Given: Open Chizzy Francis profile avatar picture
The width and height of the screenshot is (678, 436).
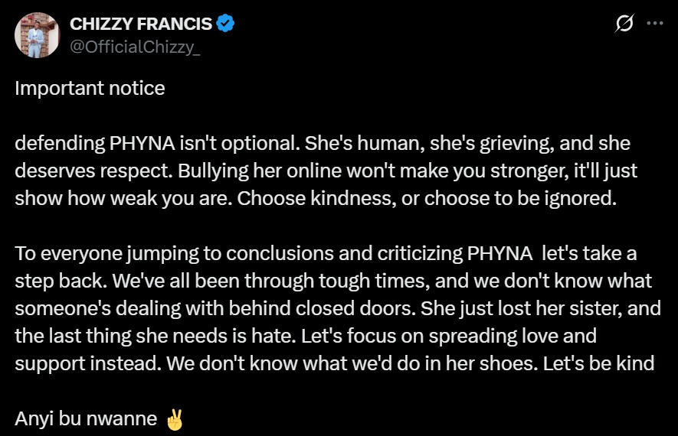Looking at the screenshot, I should pyautogui.click(x=37, y=35).
